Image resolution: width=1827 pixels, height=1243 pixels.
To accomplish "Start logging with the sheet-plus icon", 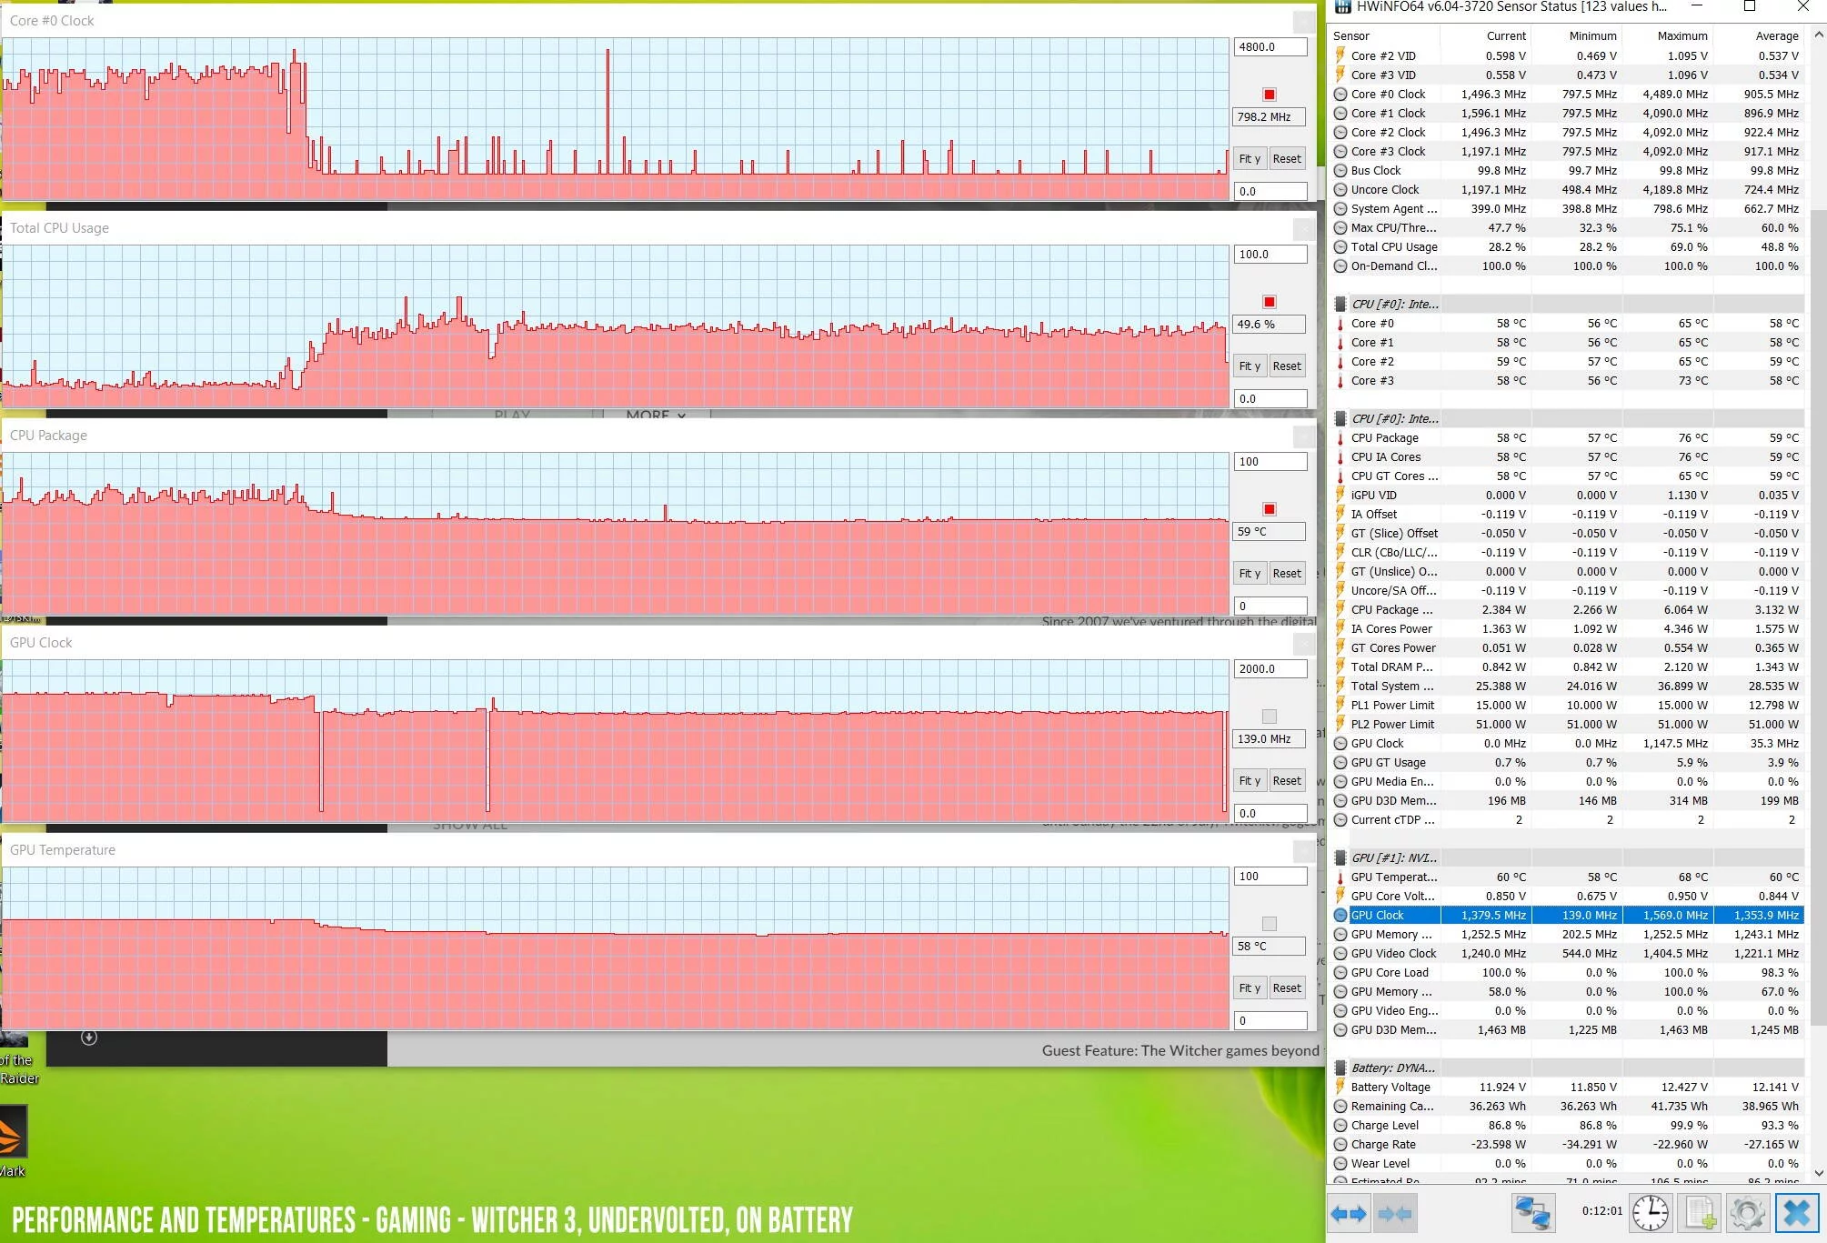I will coord(1700,1214).
